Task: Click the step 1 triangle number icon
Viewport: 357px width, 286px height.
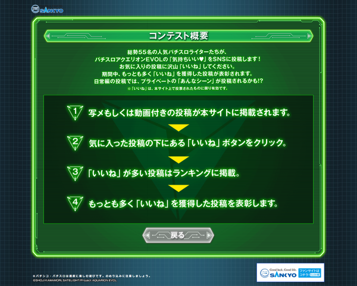Action: click(x=75, y=113)
